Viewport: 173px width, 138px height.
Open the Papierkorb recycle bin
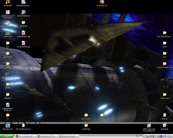pos(165,125)
